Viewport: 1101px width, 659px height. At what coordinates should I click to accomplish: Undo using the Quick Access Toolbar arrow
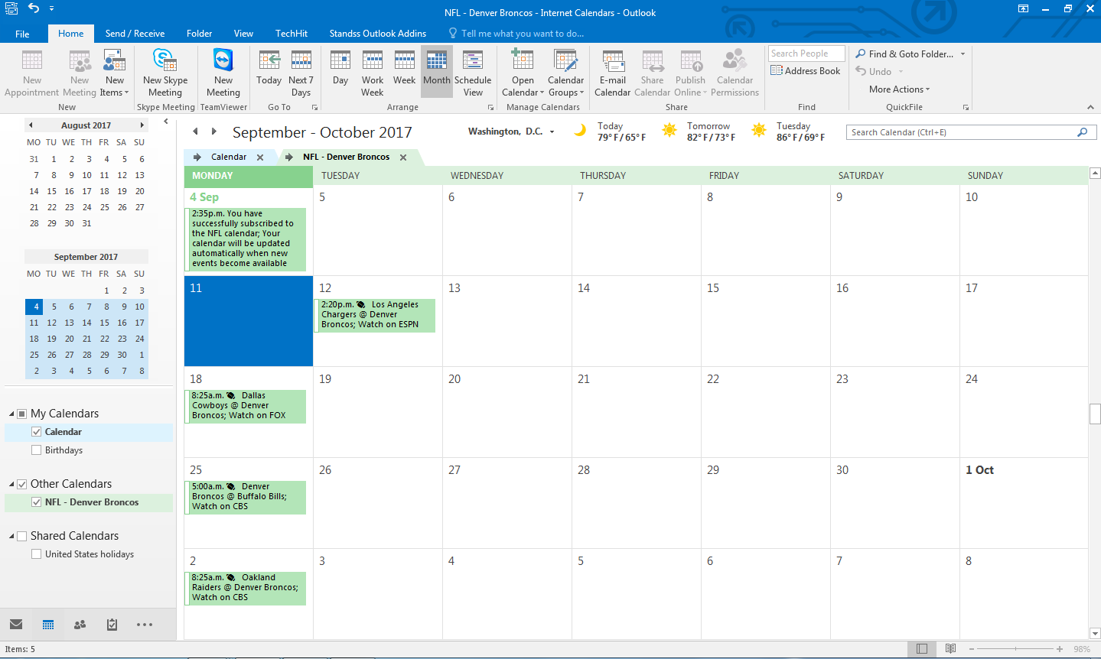pyautogui.click(x=34, y=8)
